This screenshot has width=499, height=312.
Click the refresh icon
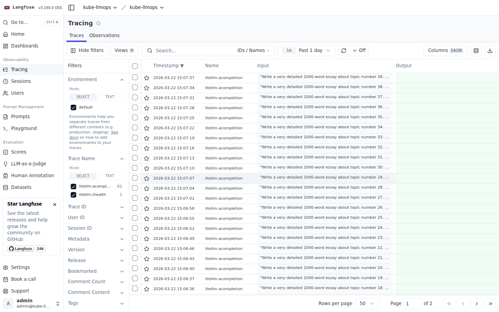pos(344,51)
